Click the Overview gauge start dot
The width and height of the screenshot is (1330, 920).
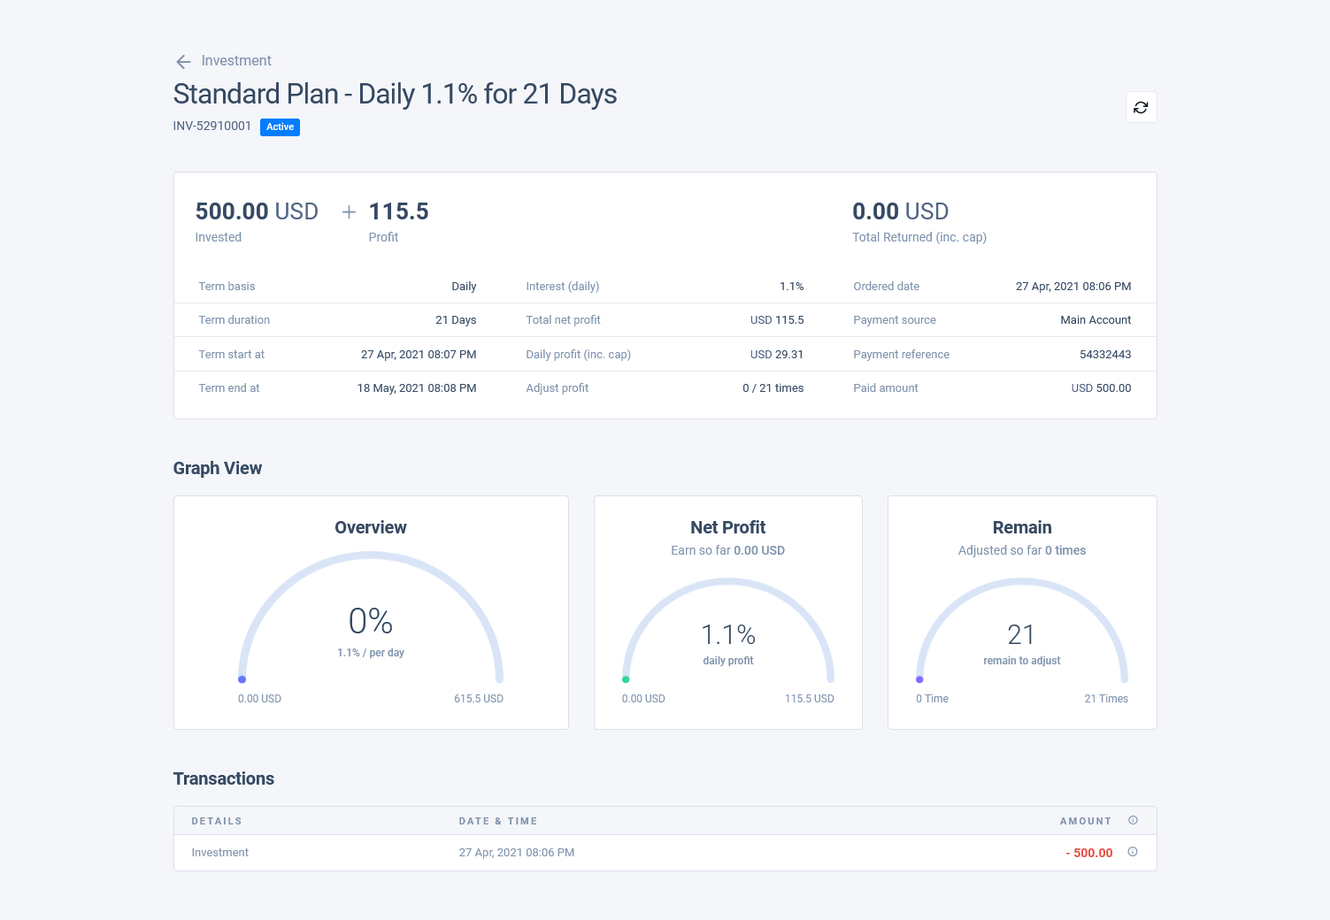[242, 679]
